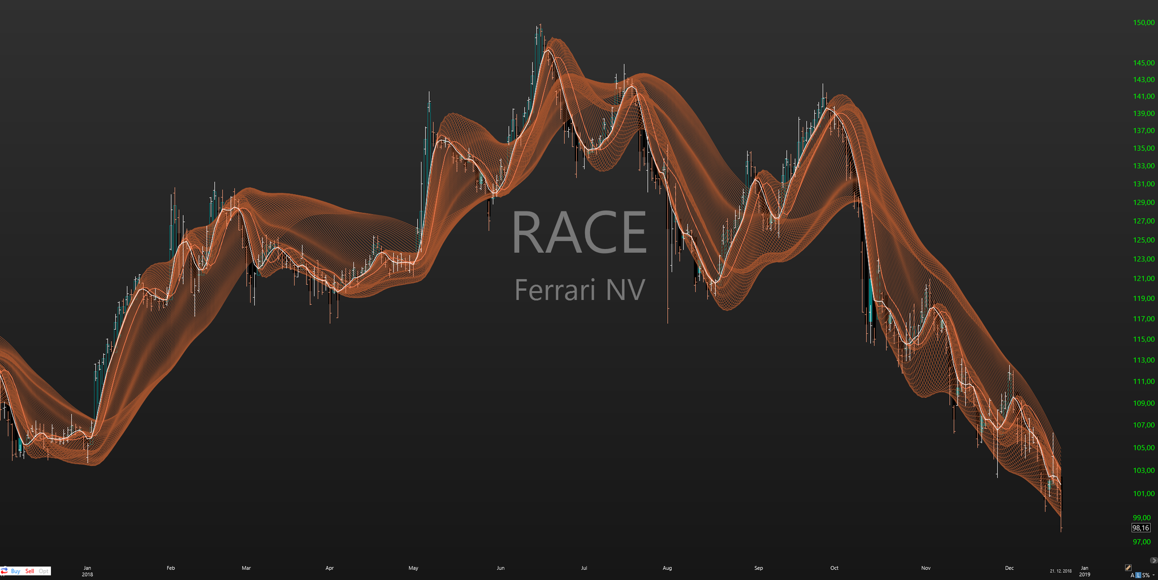The width and height of the screenshot is (1158, 580).
Task: Click the 109,00 price axis label
Action: 1144,403
